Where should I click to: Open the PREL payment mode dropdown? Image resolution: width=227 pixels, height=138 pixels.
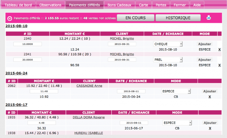click(168, 60)
